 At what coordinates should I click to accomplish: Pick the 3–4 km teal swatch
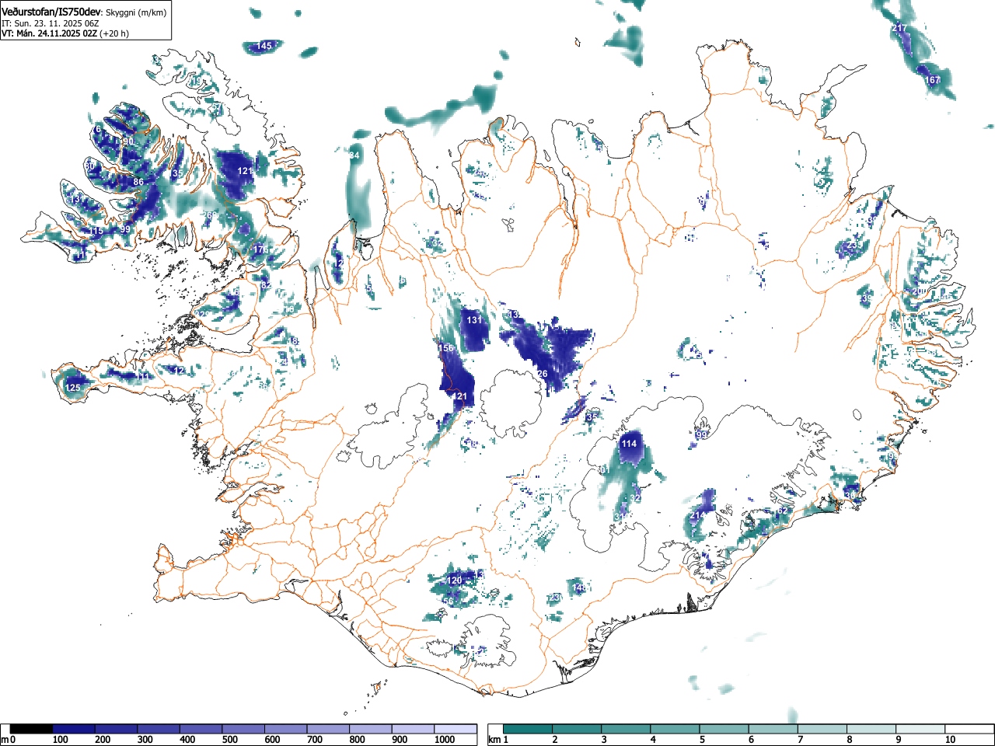pyautogui.click(x=626, y=729)
